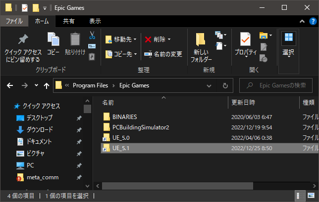The image size is (319, 202).
Task: Click the folder icon in address bar
Action: 58,85
